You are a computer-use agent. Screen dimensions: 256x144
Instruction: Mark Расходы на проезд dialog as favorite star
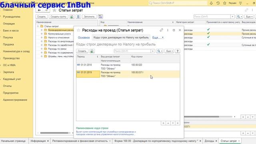[78, 30]
